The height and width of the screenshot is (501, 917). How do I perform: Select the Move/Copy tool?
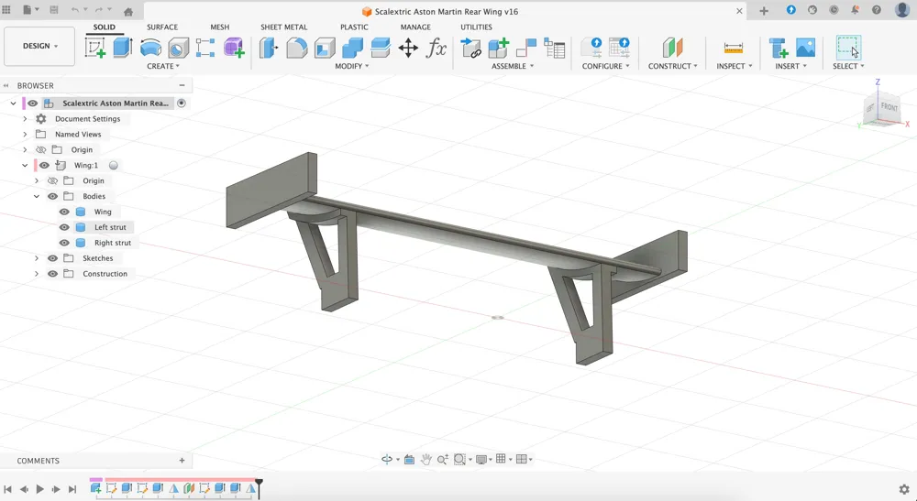[408, 48]
